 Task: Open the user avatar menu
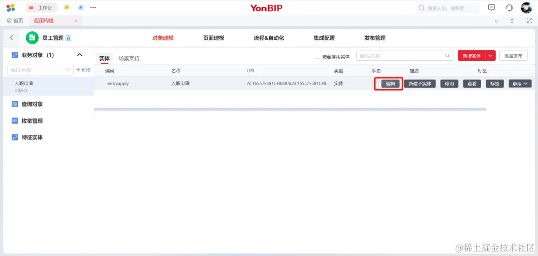click(x=527, y=7)
